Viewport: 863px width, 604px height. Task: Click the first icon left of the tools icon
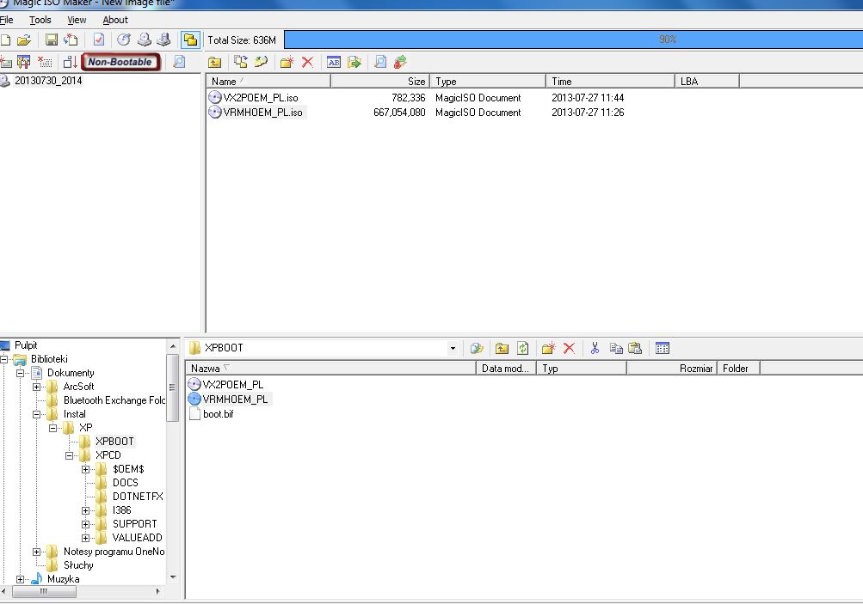pos(5,62)
